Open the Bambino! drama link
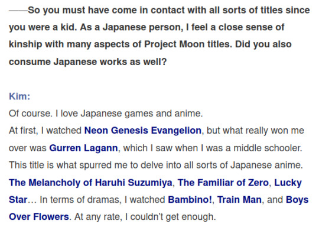The width and height of the screenshot is (319, 237). (190, 200)
